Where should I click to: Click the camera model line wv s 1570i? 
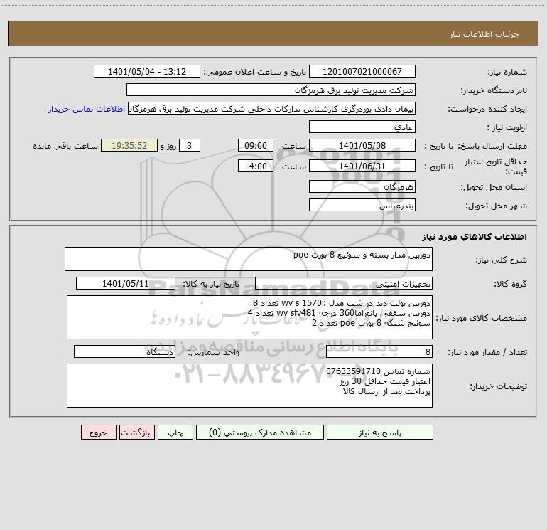(x=342, y=302)
